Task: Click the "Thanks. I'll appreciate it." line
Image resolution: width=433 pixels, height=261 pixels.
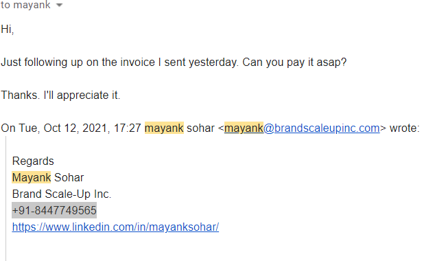Action: (60, 95)
